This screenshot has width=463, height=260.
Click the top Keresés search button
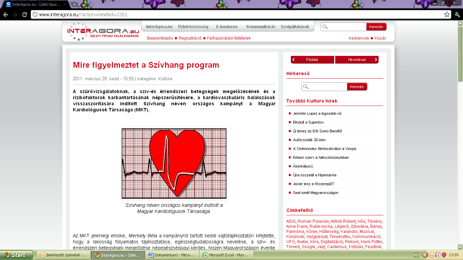tap(376, 27)
